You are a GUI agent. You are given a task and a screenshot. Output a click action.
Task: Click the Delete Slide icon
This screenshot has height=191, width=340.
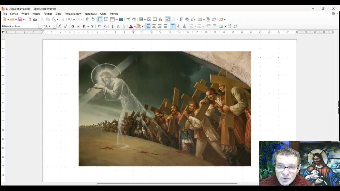(214, 19)
